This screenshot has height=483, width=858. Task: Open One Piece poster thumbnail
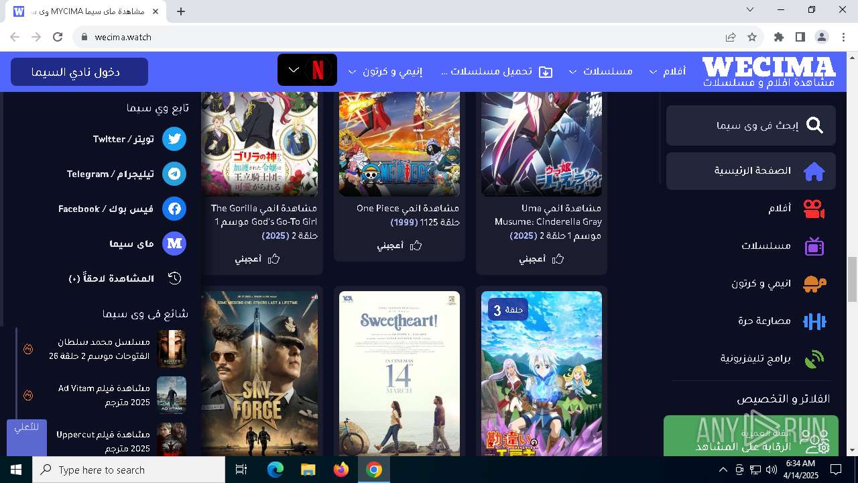pyautogui.click(x=400, y=144)
